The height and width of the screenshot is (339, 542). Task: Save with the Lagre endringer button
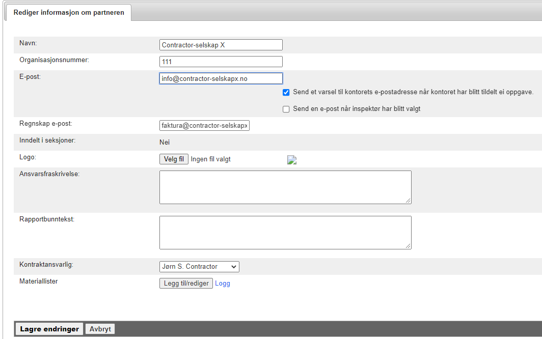click(x=49, y=329)
